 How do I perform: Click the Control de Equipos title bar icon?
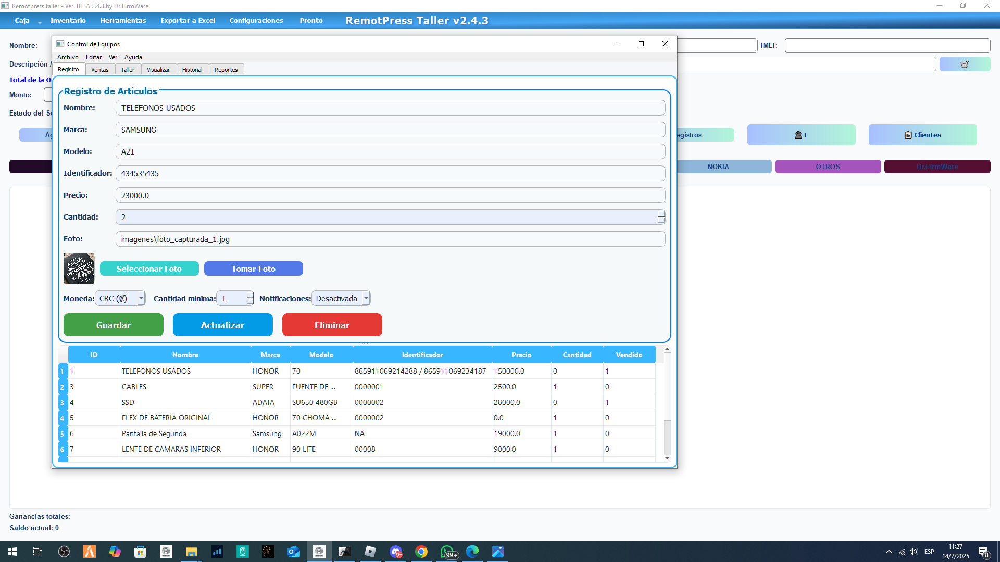pos(60,44)
